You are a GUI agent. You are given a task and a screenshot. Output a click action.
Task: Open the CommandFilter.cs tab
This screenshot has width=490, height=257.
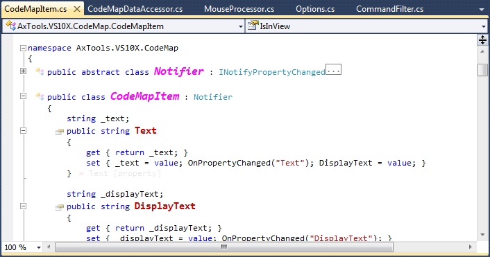389,9
